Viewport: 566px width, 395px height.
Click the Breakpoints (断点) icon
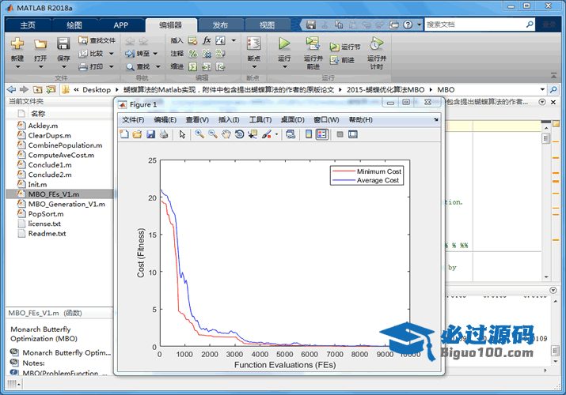point(253,44)
